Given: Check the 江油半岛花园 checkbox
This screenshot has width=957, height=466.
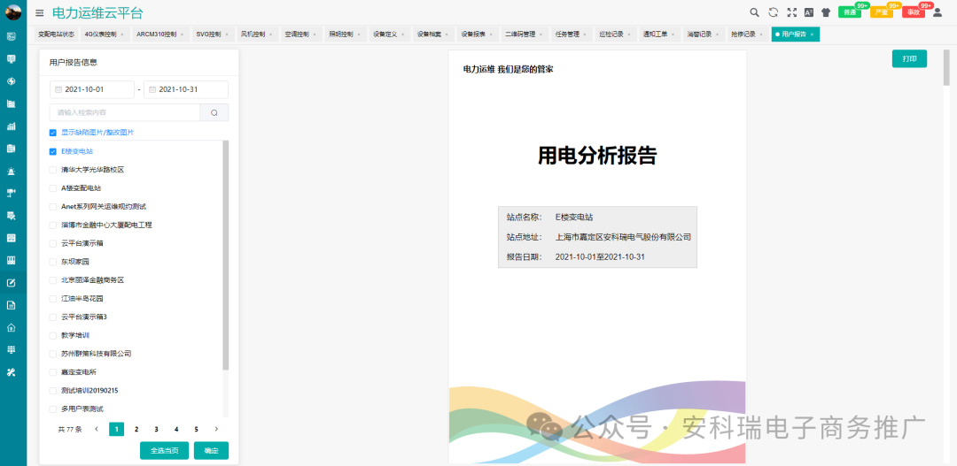Looking at the screenshot, I should point(53,299).
